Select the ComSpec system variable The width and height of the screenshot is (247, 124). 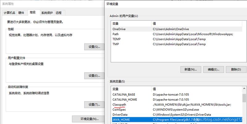[x=177, y=110]
